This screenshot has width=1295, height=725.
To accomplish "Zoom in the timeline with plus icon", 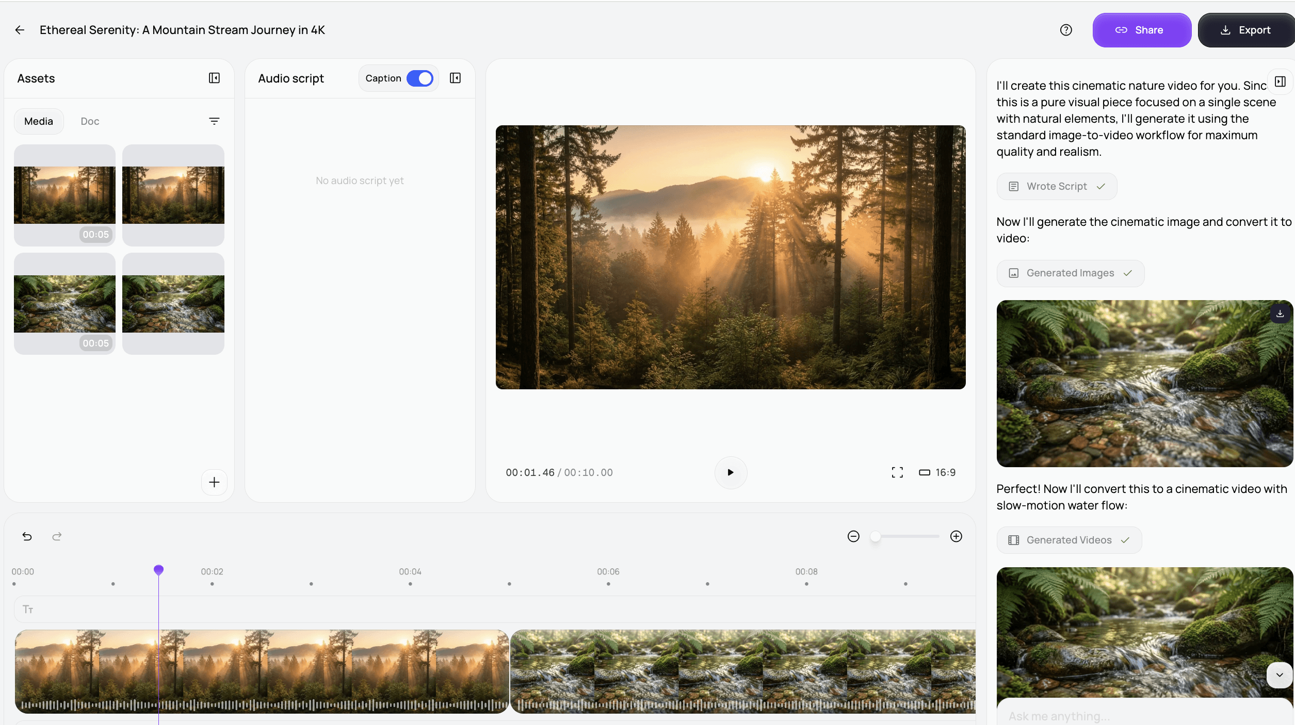I will click(956, 536).
